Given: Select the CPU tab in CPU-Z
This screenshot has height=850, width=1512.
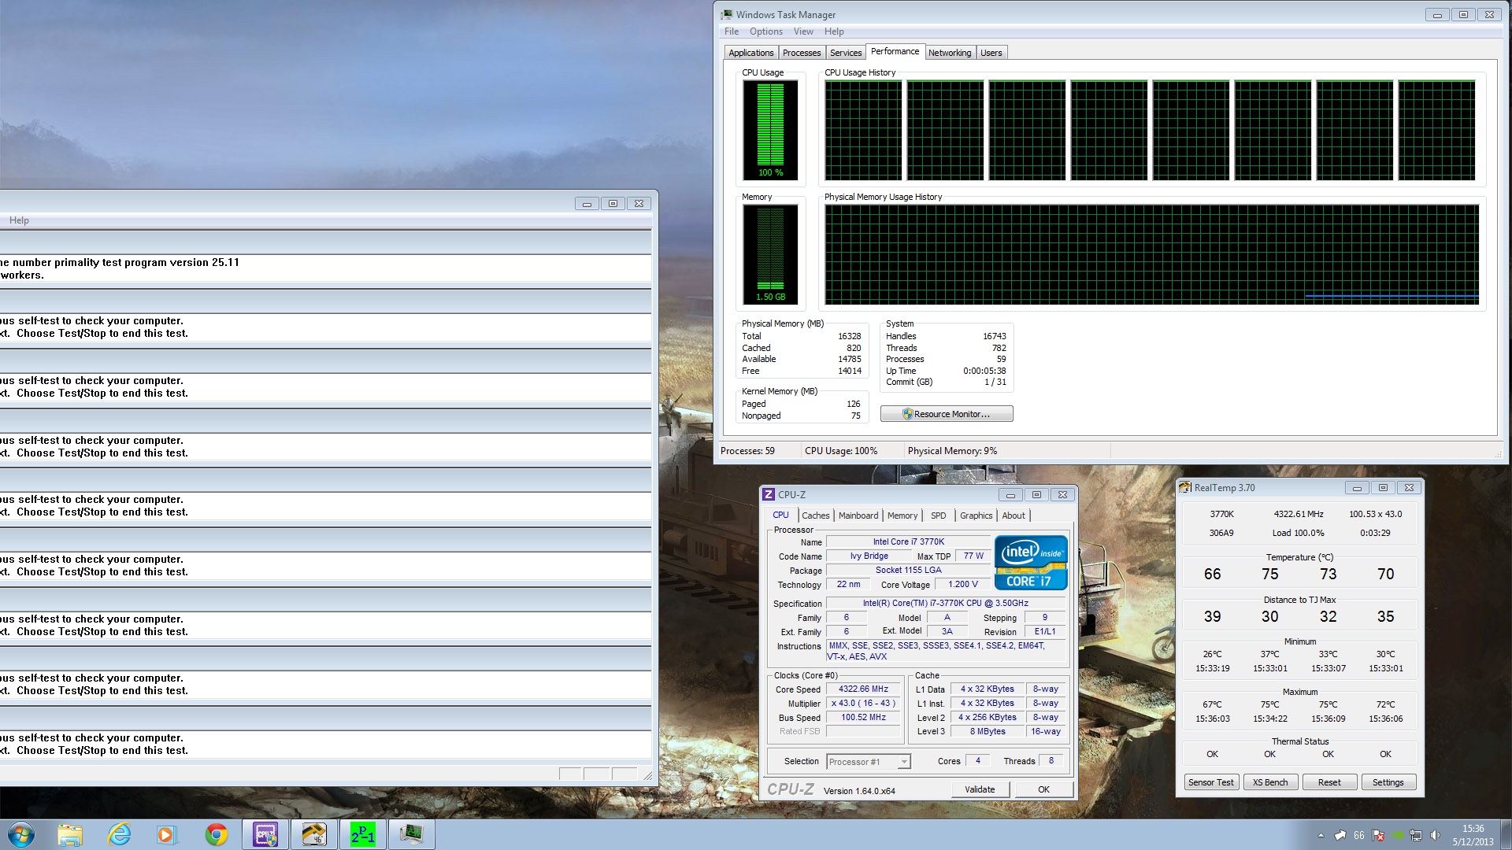Looking at the screenshot, I should pyautogui.click(x=780, y=515).
